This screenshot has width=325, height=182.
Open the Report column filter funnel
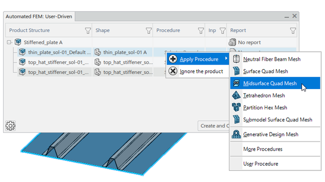(x=293, y=31)
